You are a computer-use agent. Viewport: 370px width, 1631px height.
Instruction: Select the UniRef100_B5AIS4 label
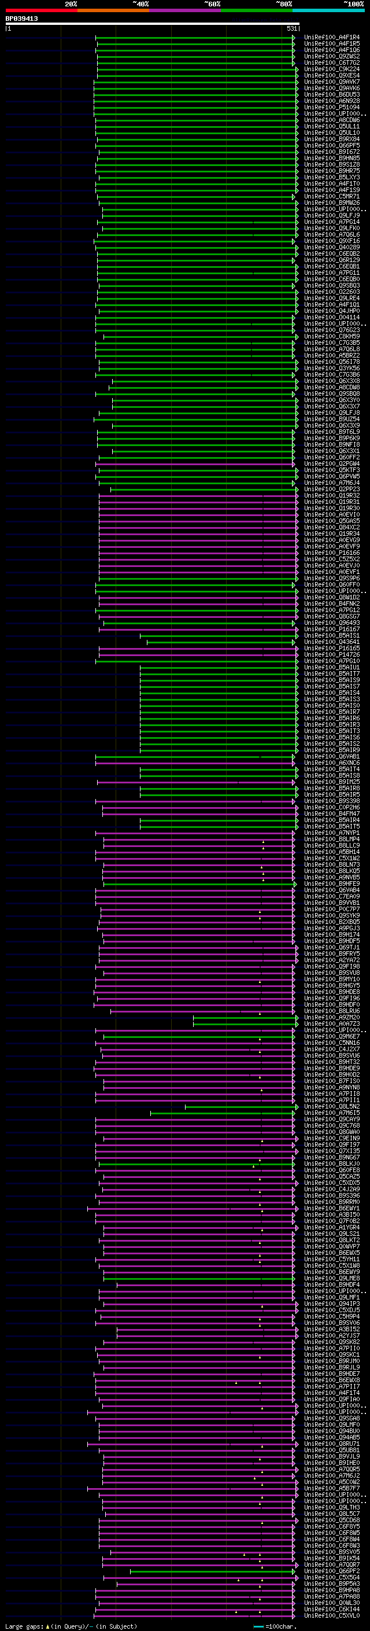(332, 693)
